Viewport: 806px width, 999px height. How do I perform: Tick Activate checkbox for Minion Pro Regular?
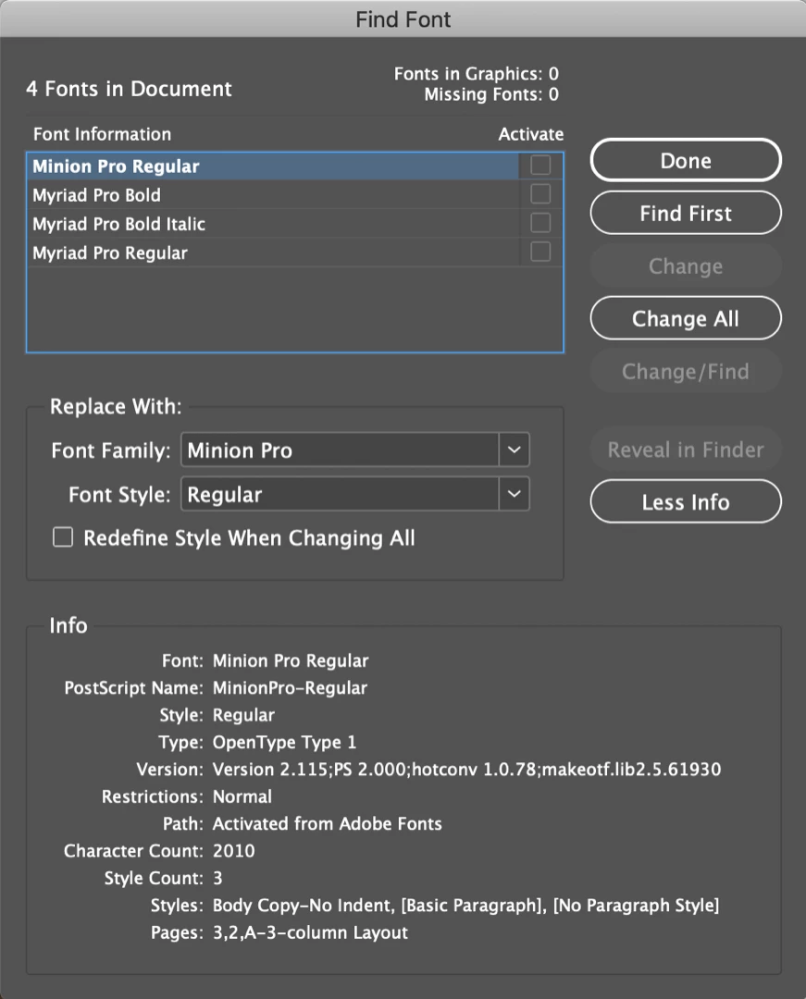point(540,165)
